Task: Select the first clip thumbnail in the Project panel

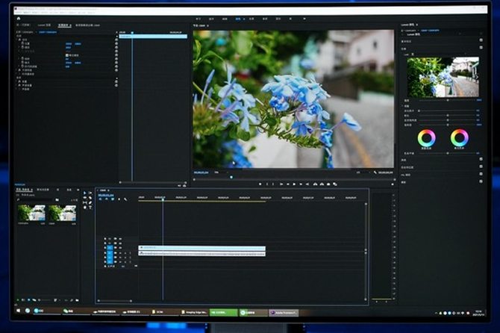Action: click(31, 213)
